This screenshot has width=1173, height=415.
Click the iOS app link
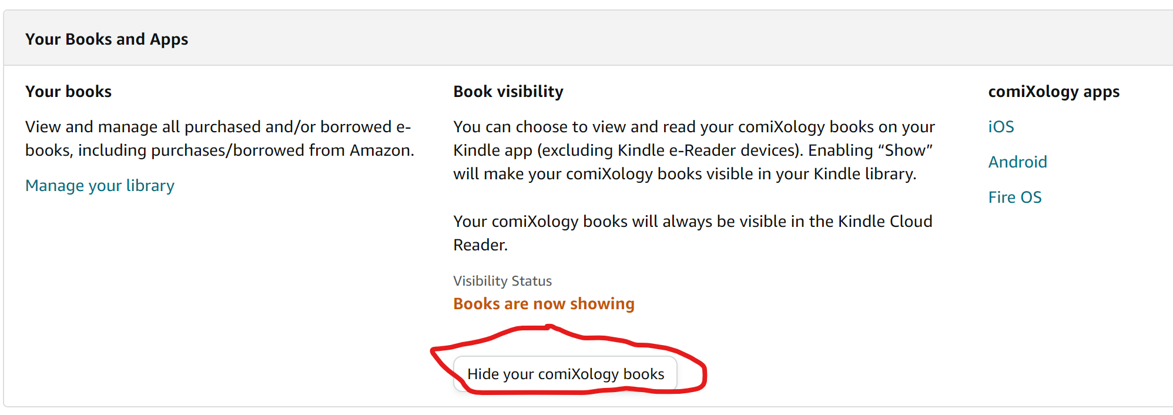pos(1001,127)
